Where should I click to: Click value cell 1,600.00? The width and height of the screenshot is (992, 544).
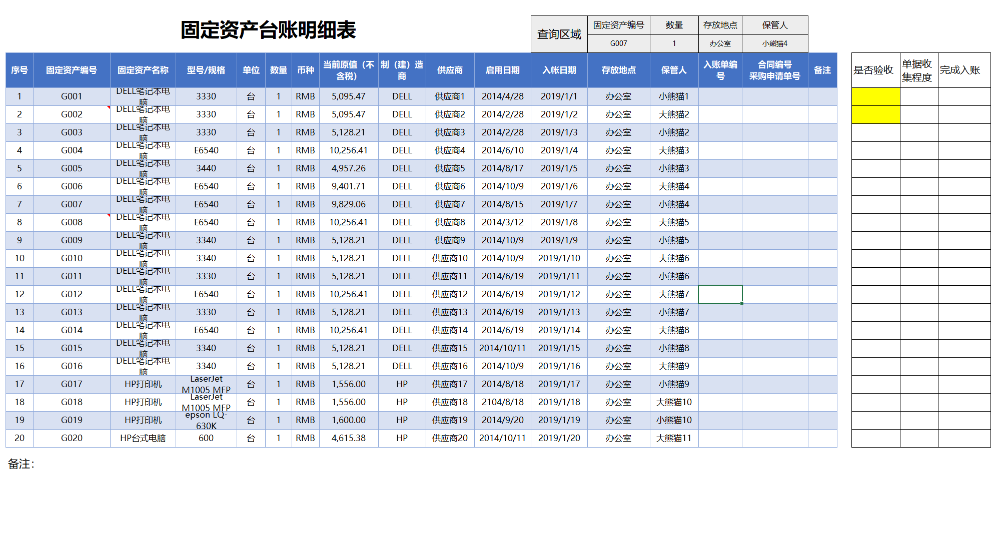[349, 420]
